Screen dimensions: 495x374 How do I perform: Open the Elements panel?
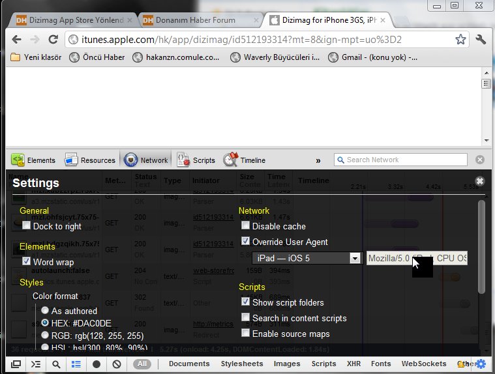coord(33,160)
